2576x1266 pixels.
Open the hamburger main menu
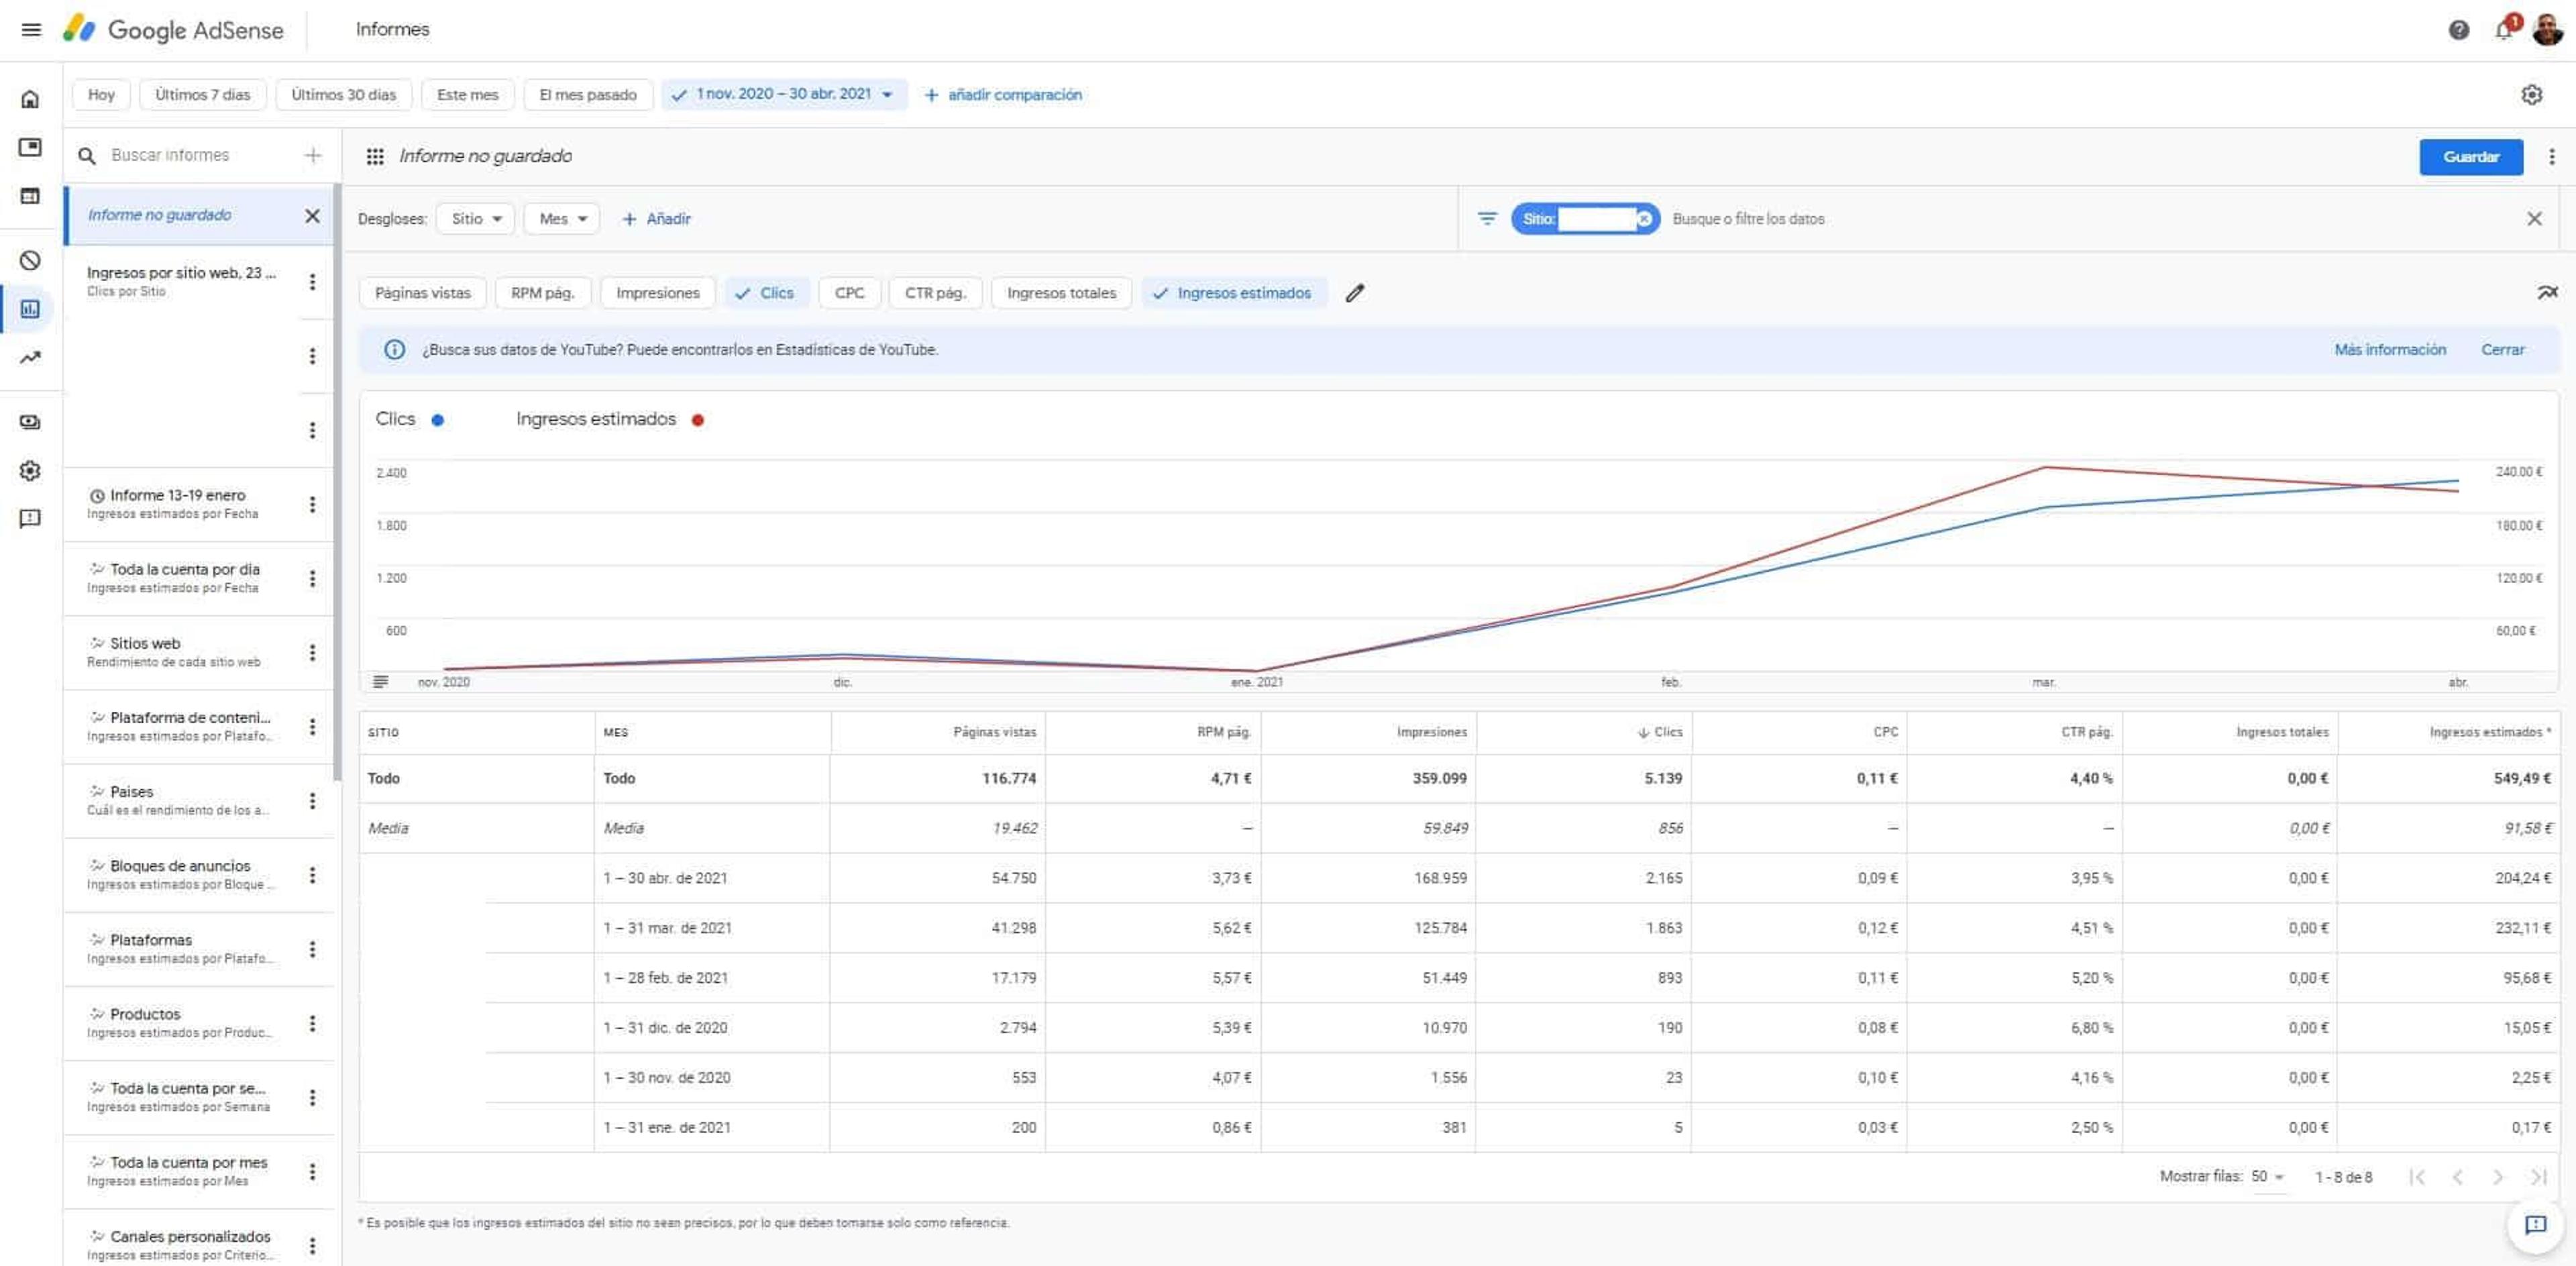click(31, 29)
